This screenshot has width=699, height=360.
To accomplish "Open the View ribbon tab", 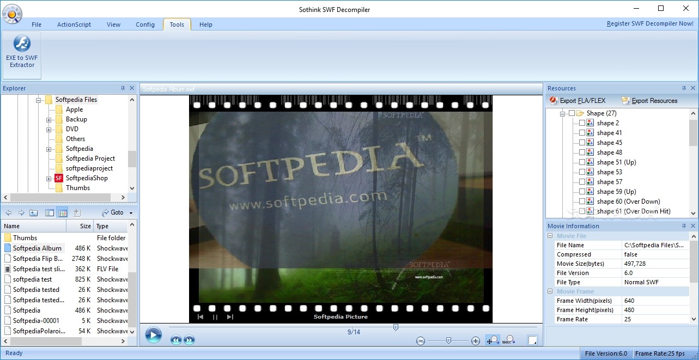I will [114, 25].
